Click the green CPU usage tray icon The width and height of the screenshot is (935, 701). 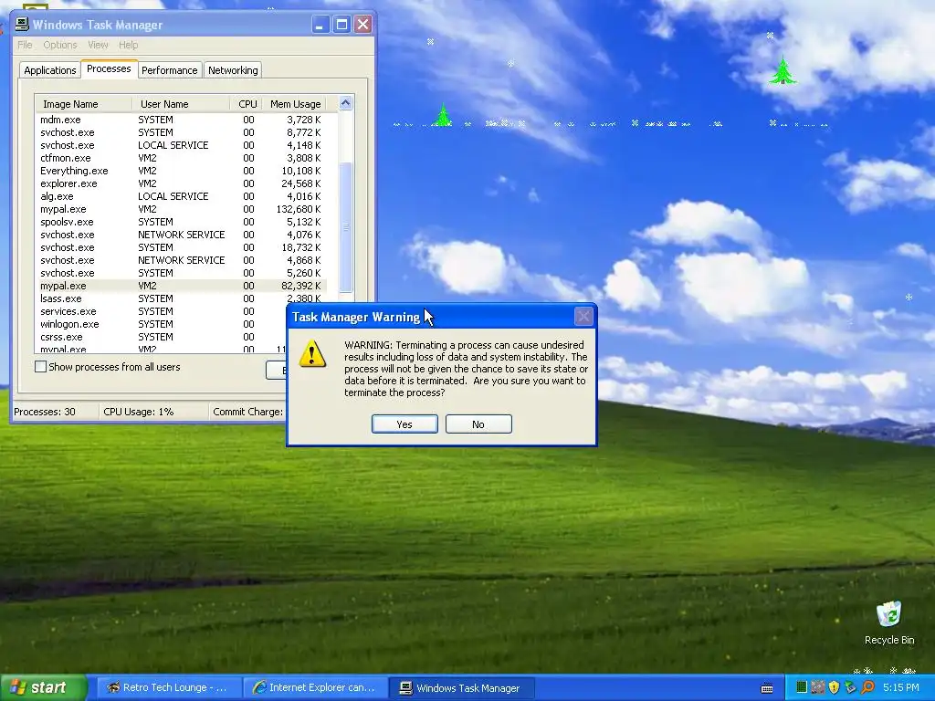802,687
